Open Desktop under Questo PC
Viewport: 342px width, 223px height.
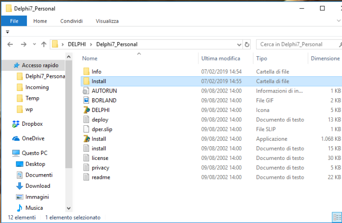35,164
